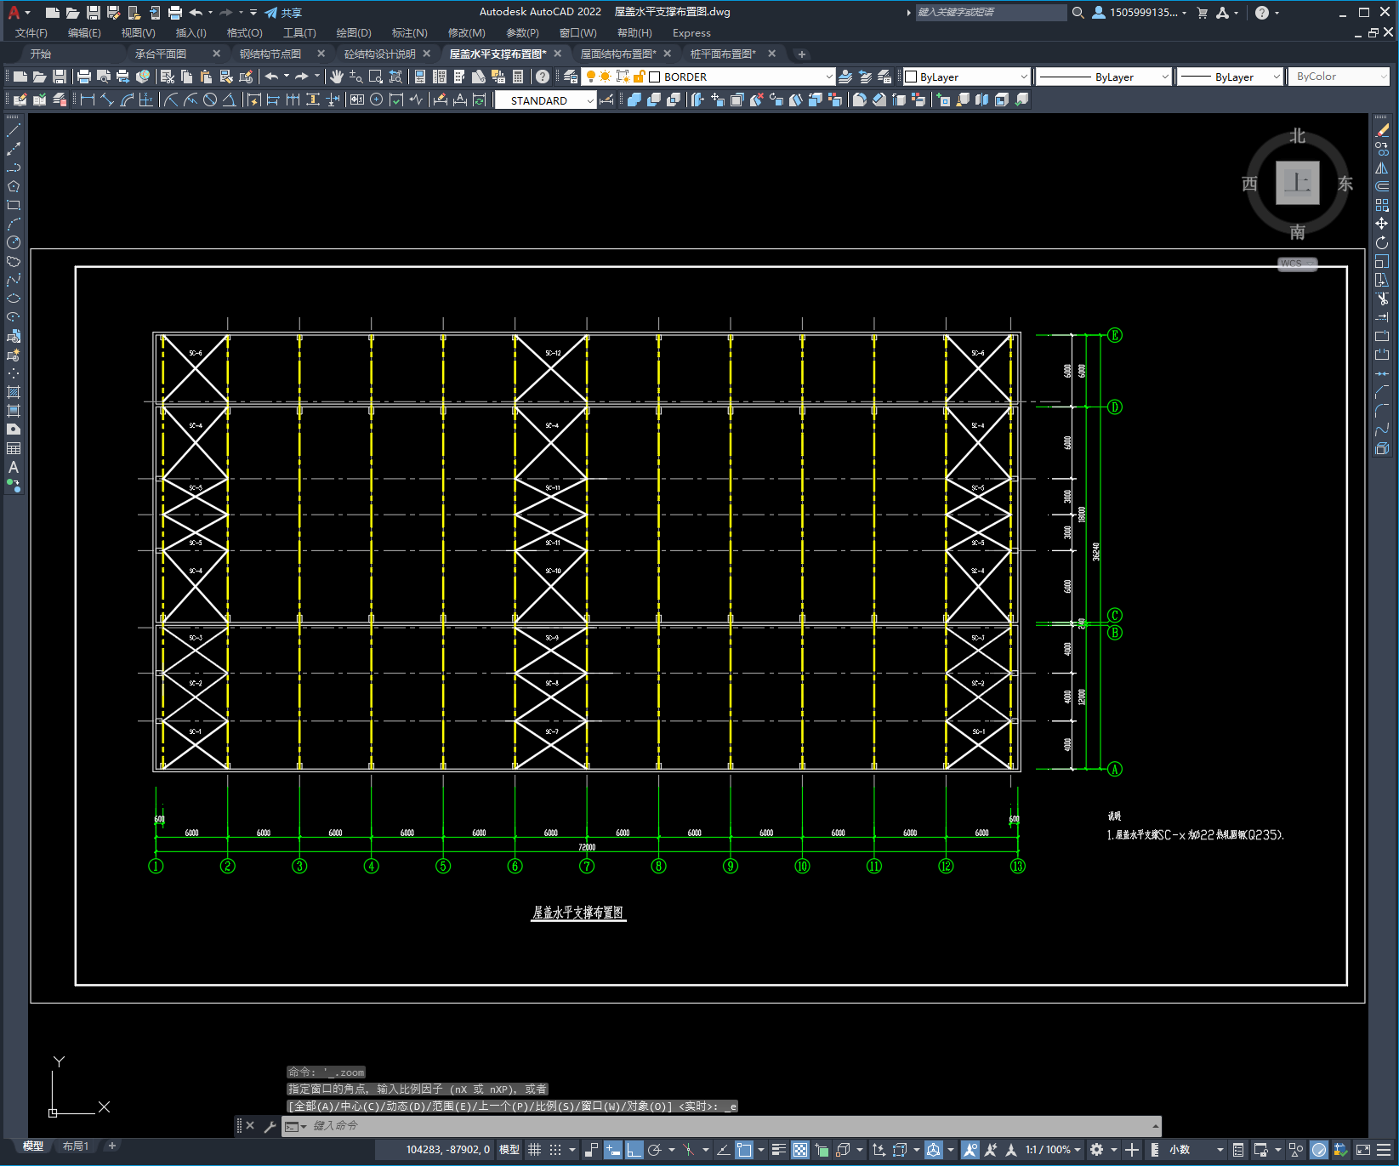Open the Help question mark icon in standard toolbar
The width and height of the screenshot is (1399, 1166).
click(x=543, y=77)
